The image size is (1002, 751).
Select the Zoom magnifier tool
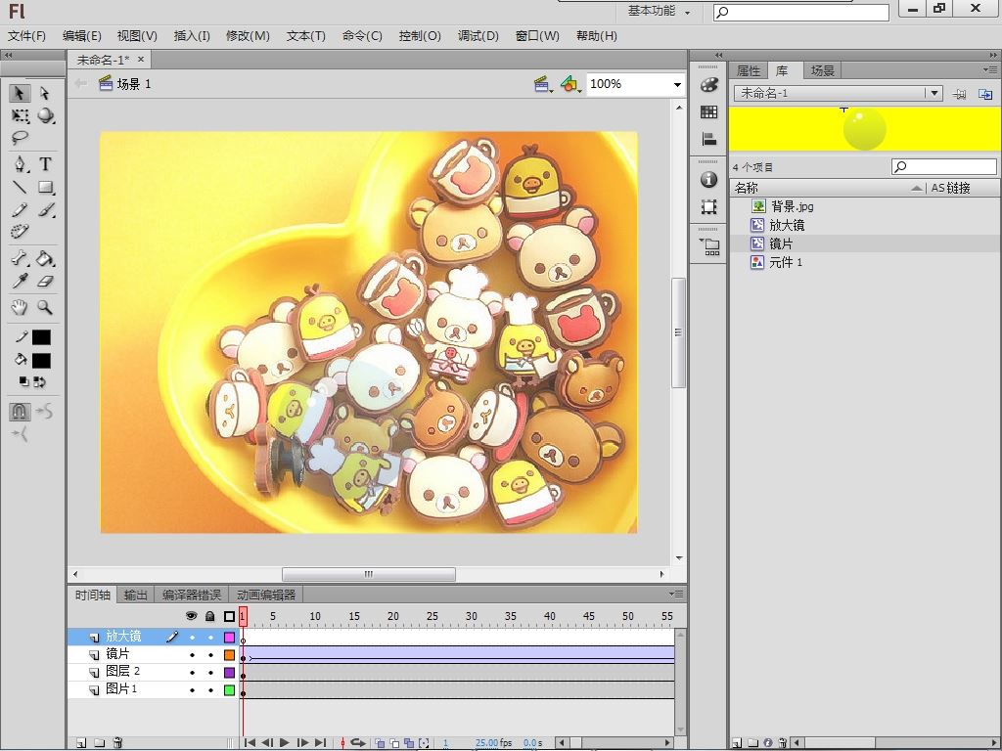coord(45,307)
